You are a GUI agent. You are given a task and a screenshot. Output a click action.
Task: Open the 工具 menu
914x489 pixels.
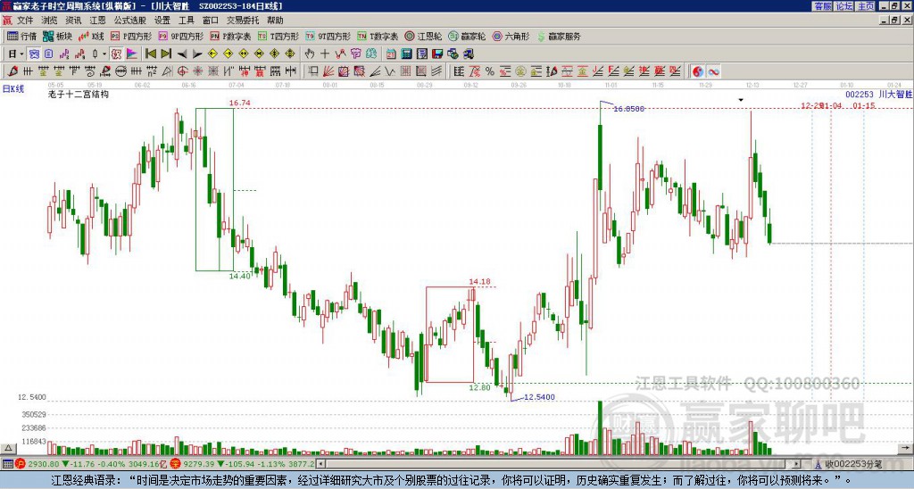pos(187,21)
